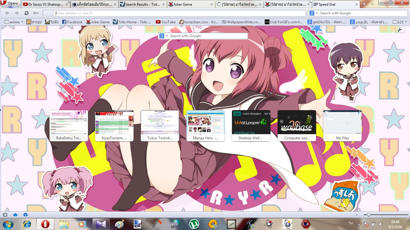Close the Speed Dial tab

click(x=357, y=4)
